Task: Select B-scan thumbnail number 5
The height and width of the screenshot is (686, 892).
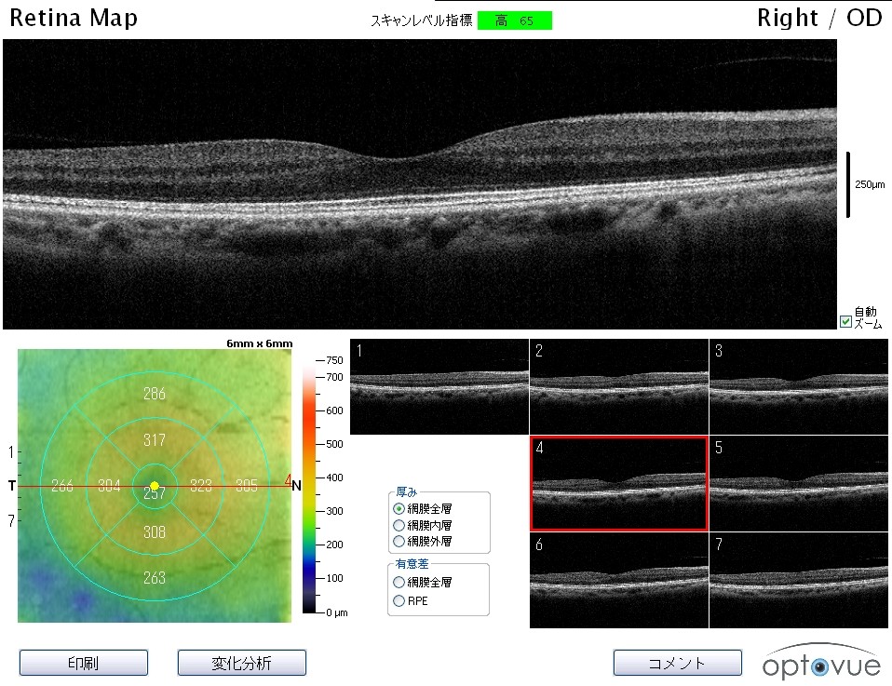Action: coord(798,484)
